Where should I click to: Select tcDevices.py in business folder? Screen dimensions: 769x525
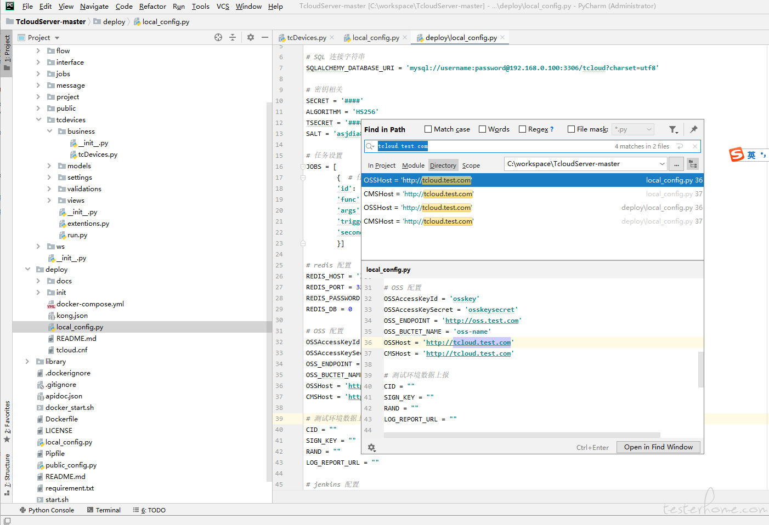click(98, 154)
